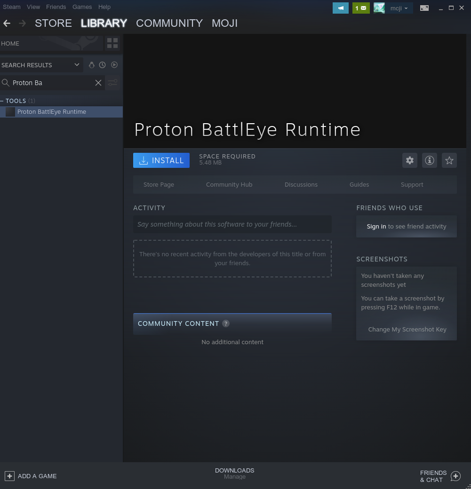Click the forward navigation arrow
Screen dimensions: 471x489
tap(22, 23)
